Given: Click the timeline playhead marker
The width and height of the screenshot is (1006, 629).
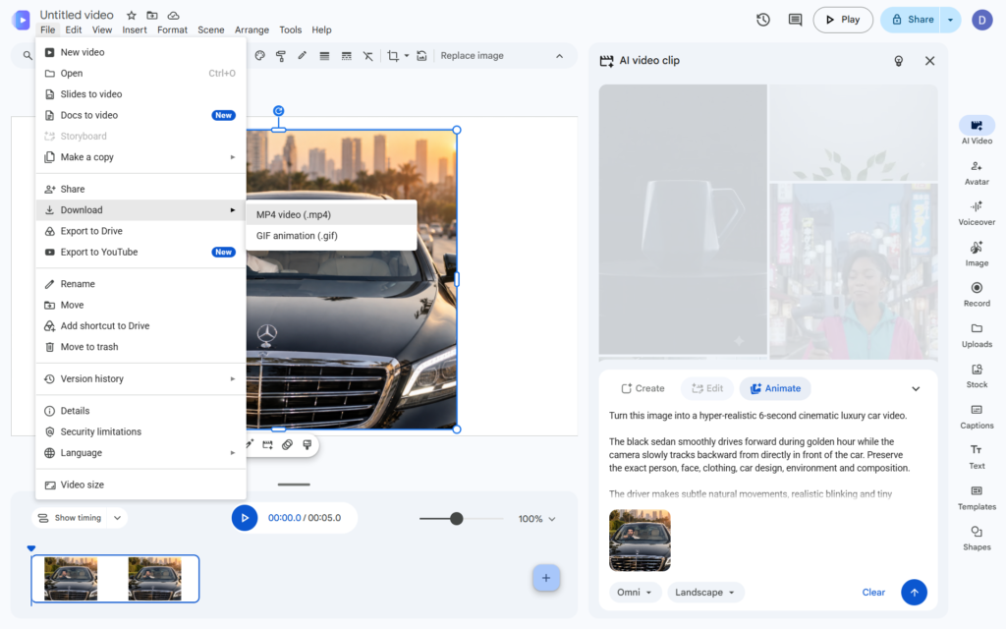Looking at the screenshot, I should [30, 548].
